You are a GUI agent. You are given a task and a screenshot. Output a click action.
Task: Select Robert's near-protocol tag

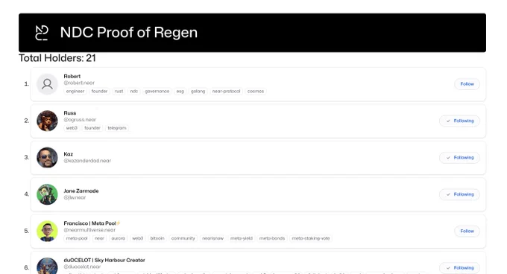click(227, 92)
